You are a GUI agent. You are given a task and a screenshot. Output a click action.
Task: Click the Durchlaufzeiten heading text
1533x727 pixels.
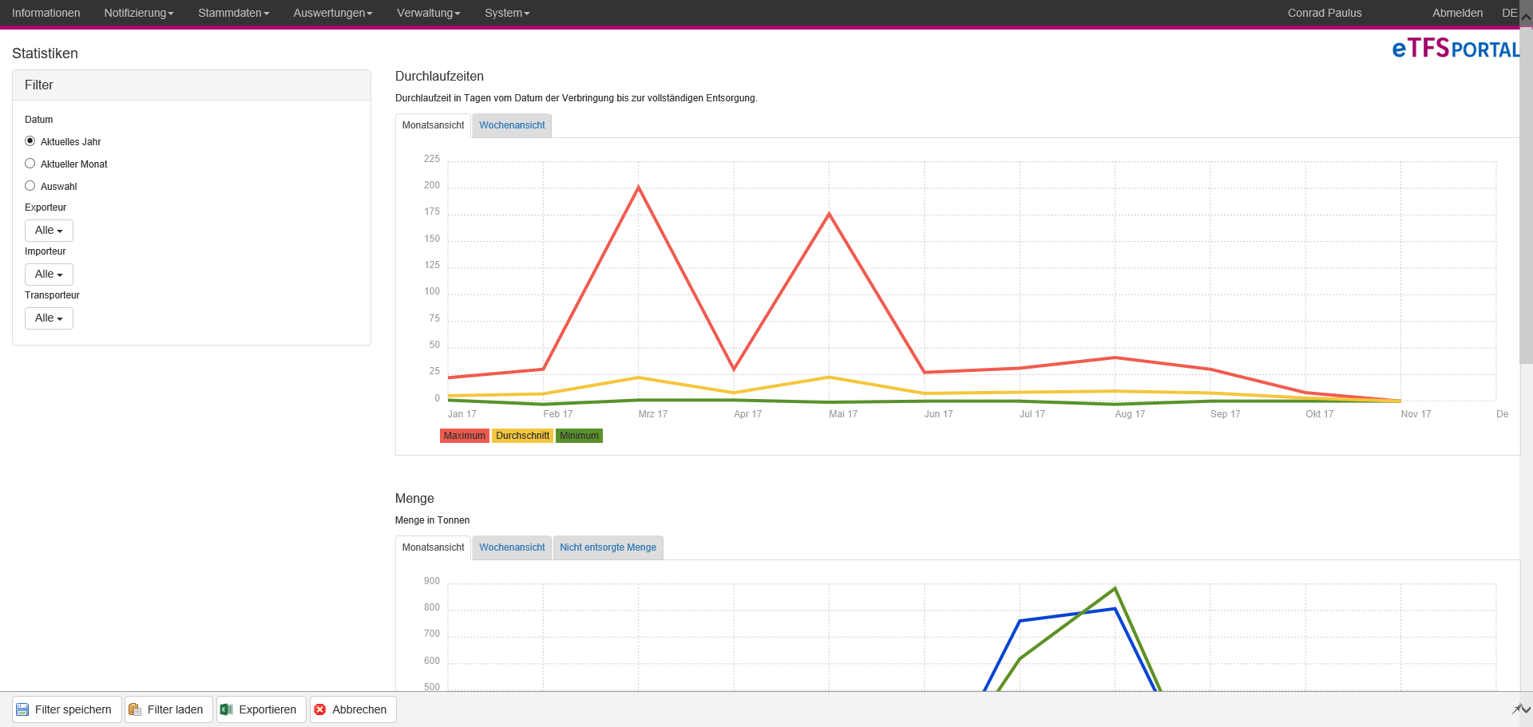[x=439, y=77]
